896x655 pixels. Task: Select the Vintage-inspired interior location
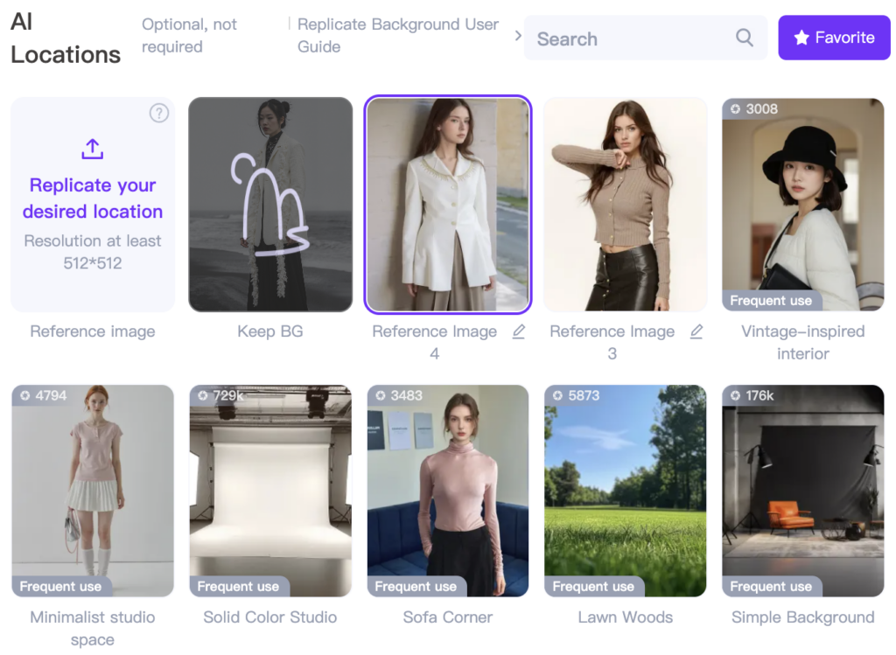coord(802,204)
